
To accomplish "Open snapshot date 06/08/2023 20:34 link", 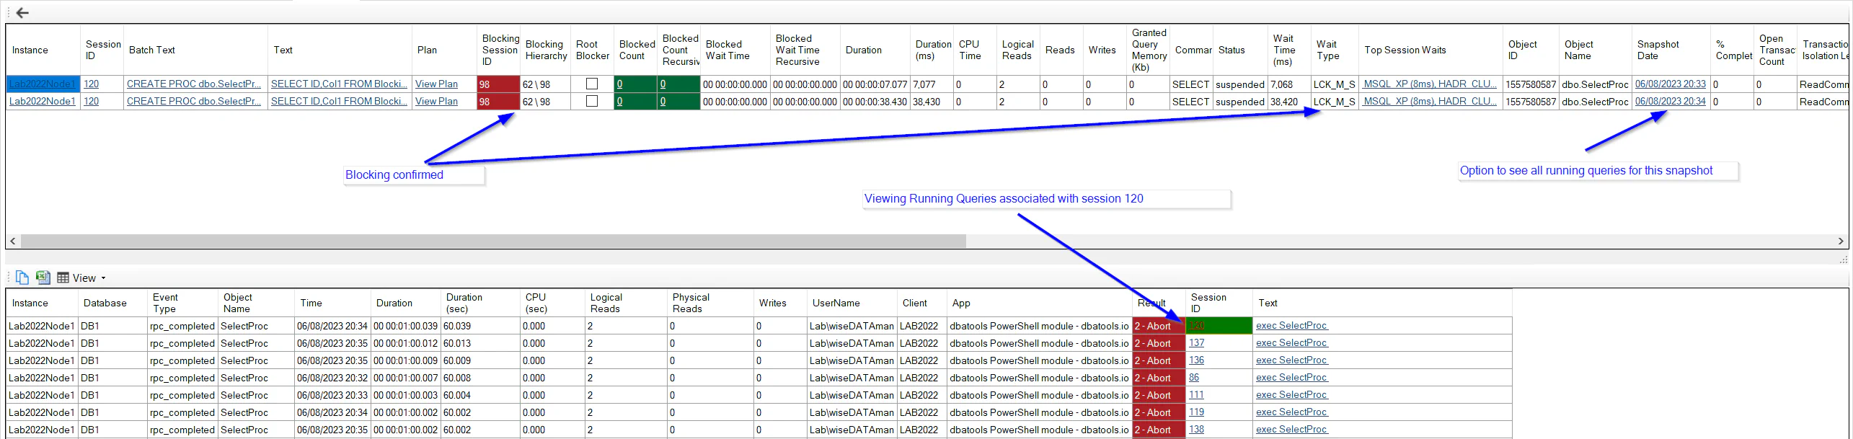I will 1670,102.
